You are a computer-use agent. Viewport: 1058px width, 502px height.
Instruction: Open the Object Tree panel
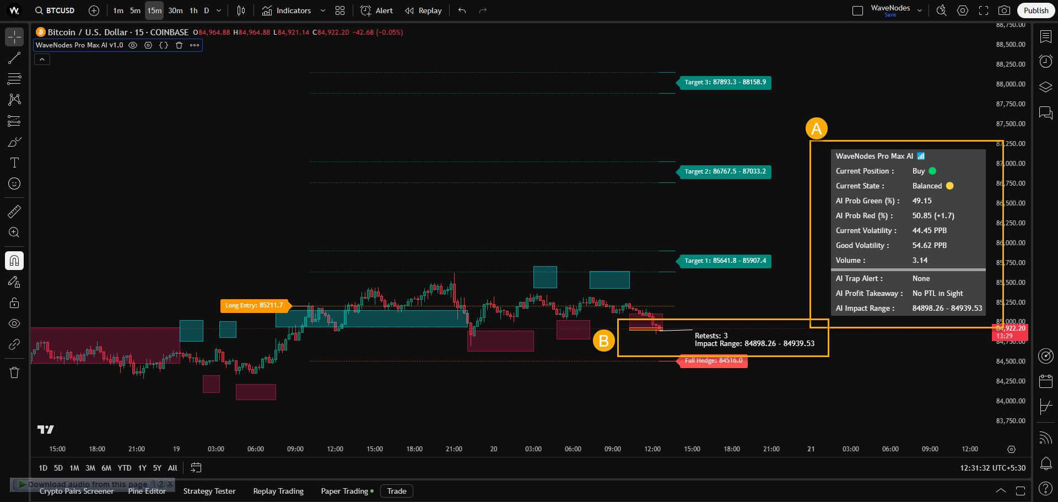tap(1045, 87)
